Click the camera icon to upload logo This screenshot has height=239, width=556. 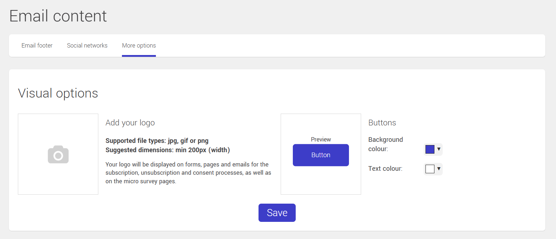pos(58,154)
